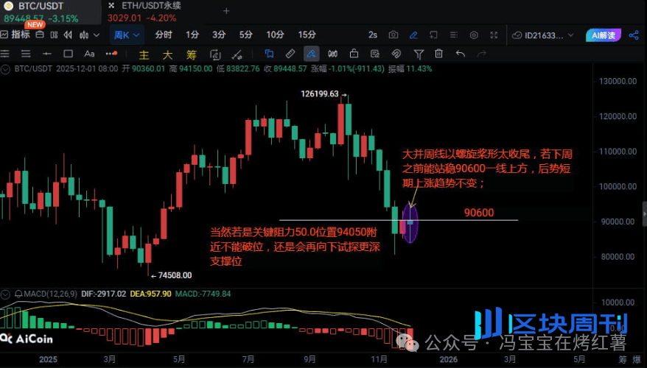Select the ruler measure tool
Viewport: 647px width, 368px height.
click(x=290, y=54)
